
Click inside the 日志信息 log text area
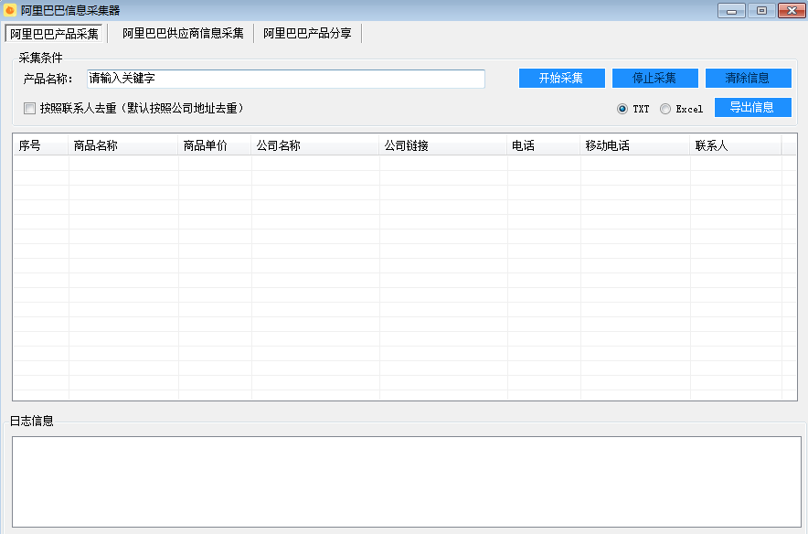click(407, 482)
